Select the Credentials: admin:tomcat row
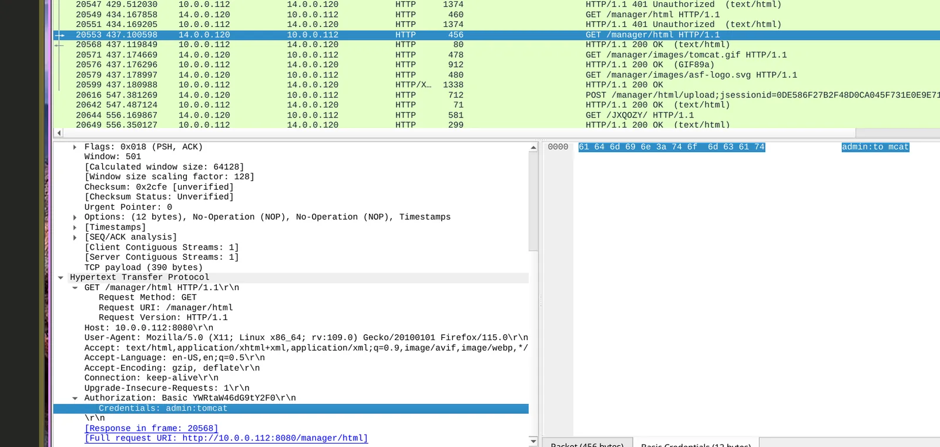This screenshot has width=940, height=447. 291,409
